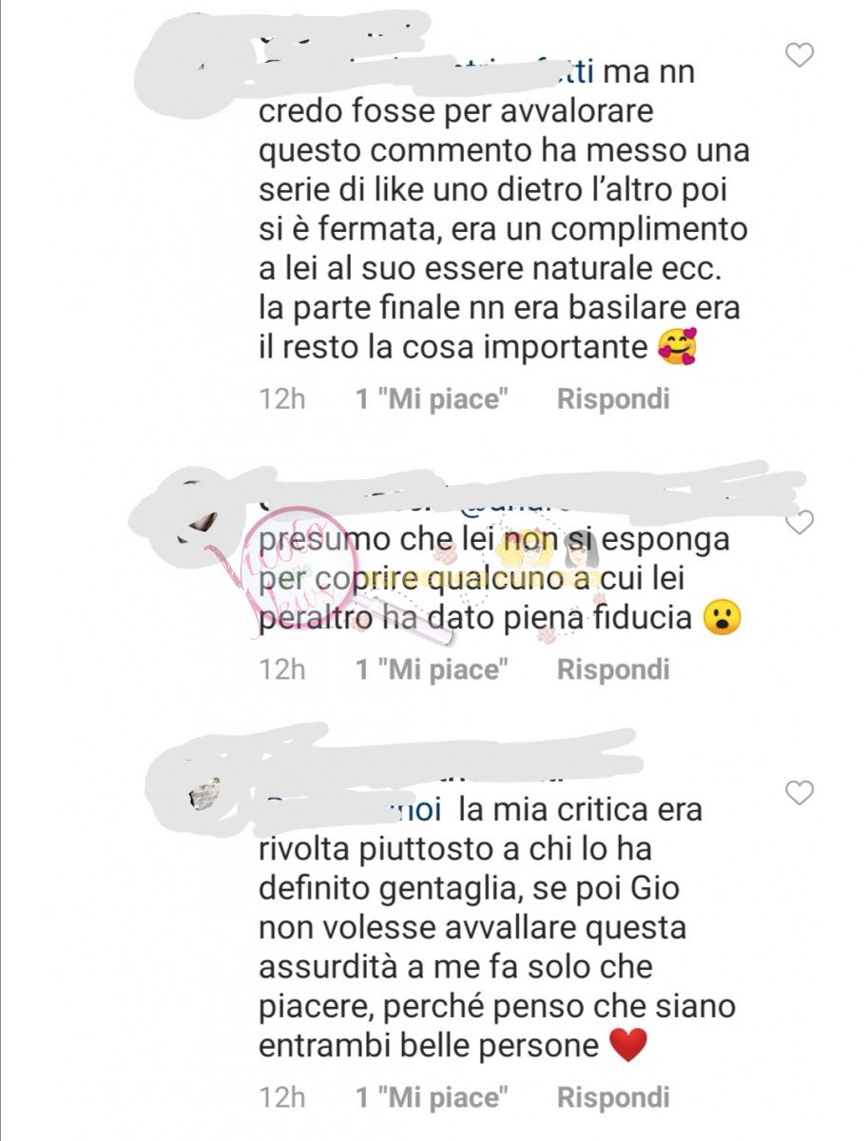Reply to the "presumo che lei" comment
The image size is (867, 1141).
(613, 669)
